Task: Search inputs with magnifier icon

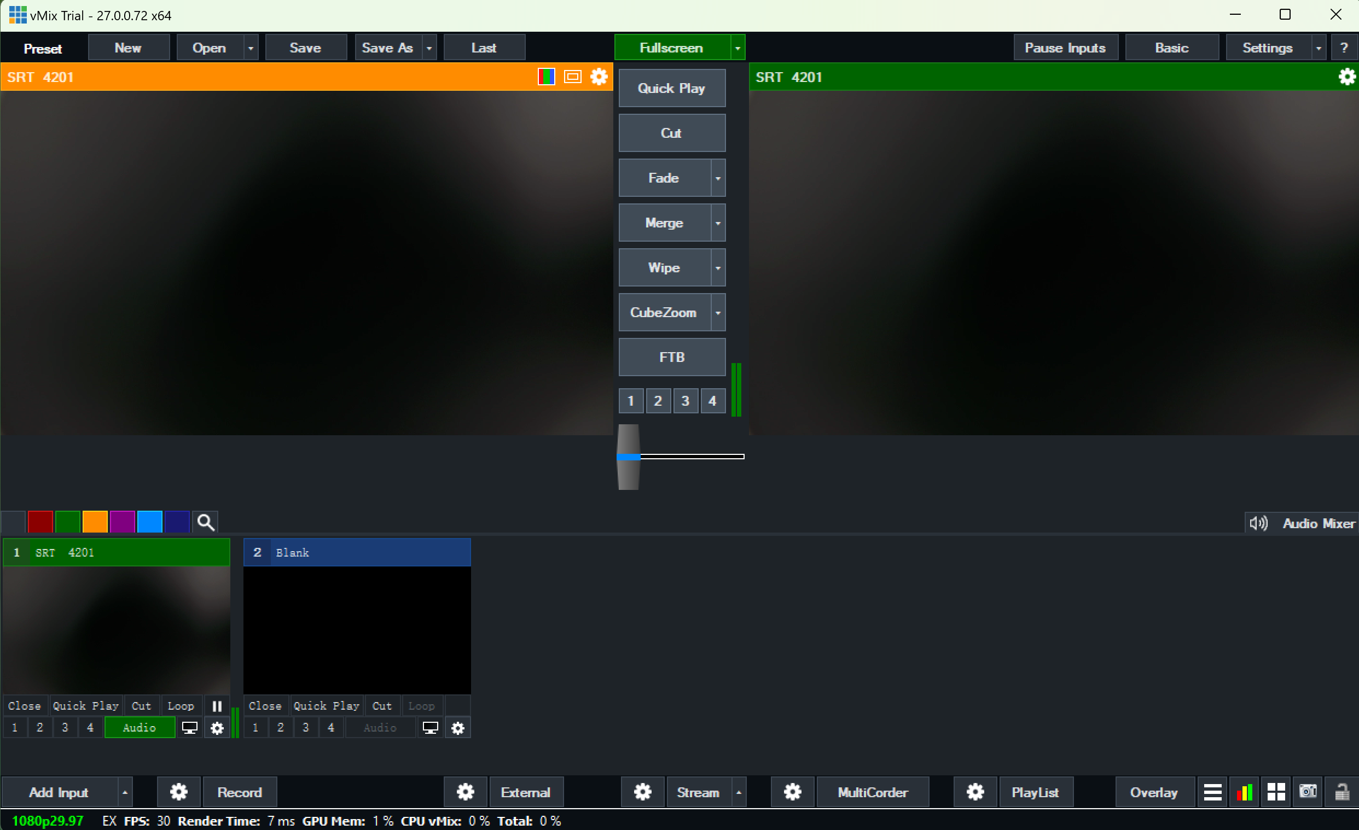Action: coord(205,522)
